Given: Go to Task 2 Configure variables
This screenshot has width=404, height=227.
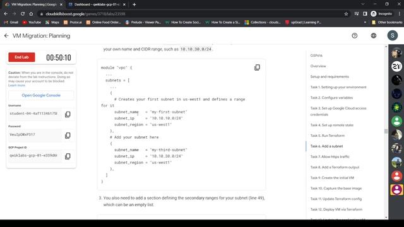Looking at the screenshot, I should [331, 98].
